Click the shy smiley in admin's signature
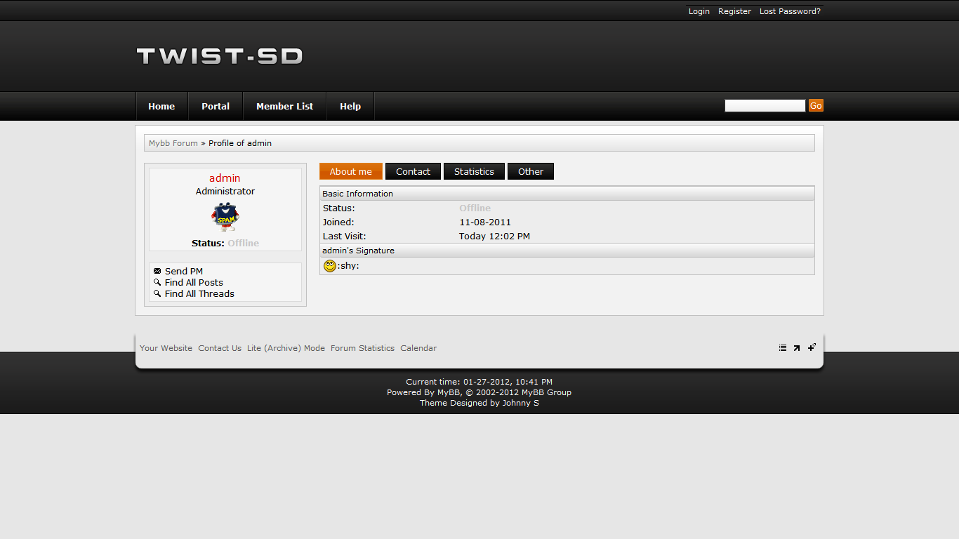 (x=329, y=266)
